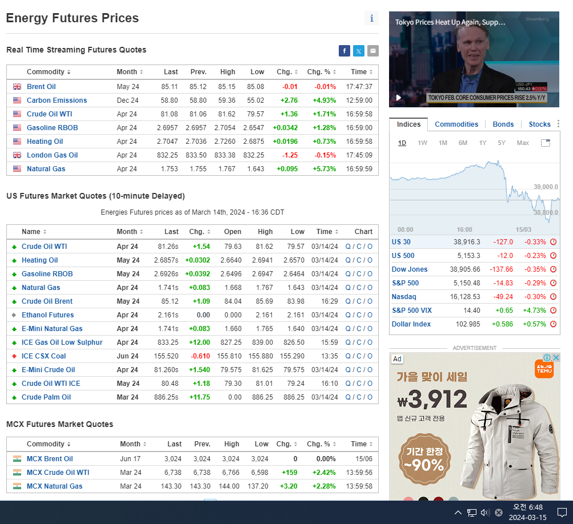Open the ICE Gas Oil Low Sulphur link
This screenshot has width=573, height=524.
(62, 342)
